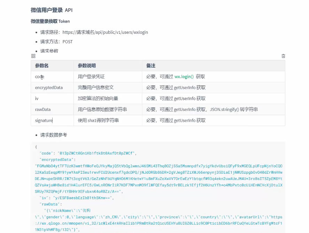Click the code value starting with 013pZWCt0 in JSON
309x233 pixels.
tap(96, 153)
